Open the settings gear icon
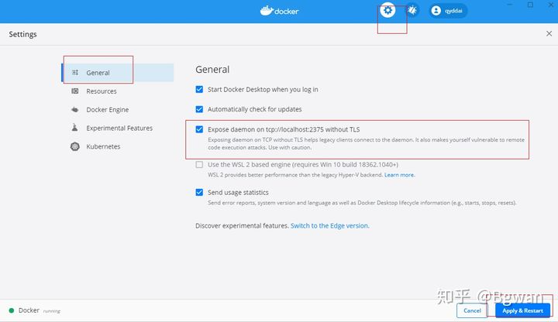558x322 pixels. pos(387,10)
